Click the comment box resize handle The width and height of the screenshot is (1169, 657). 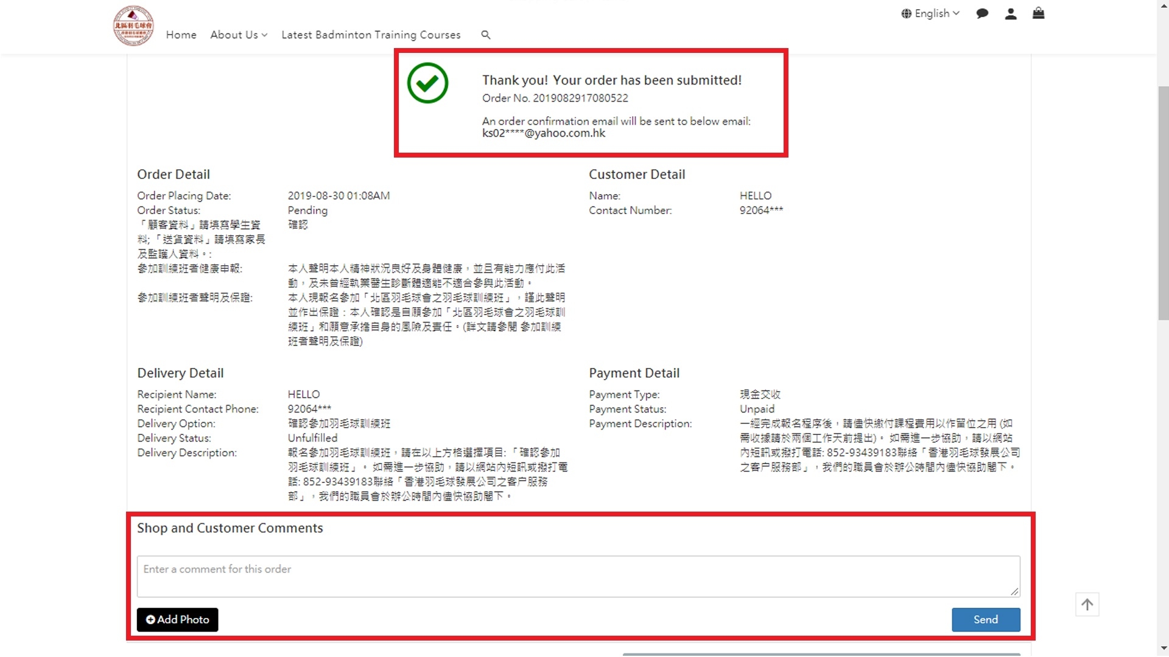click(x=1014, y=591)
